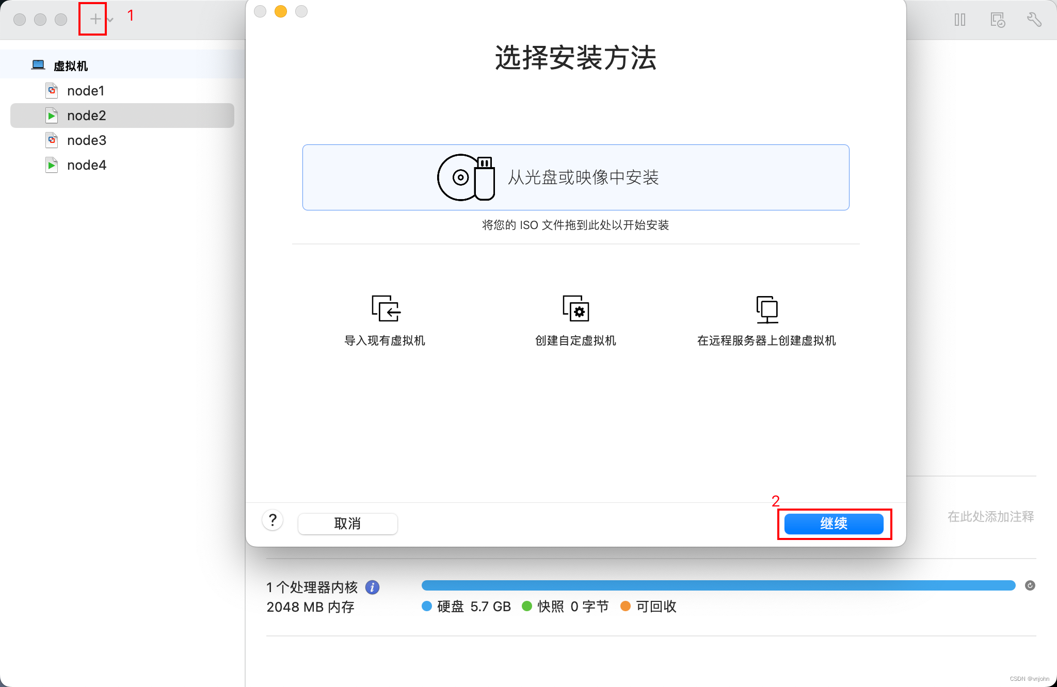The image size is (1057, 687).
Task: Minimize the install dialog with the yellow button
Action: [281, 11]
